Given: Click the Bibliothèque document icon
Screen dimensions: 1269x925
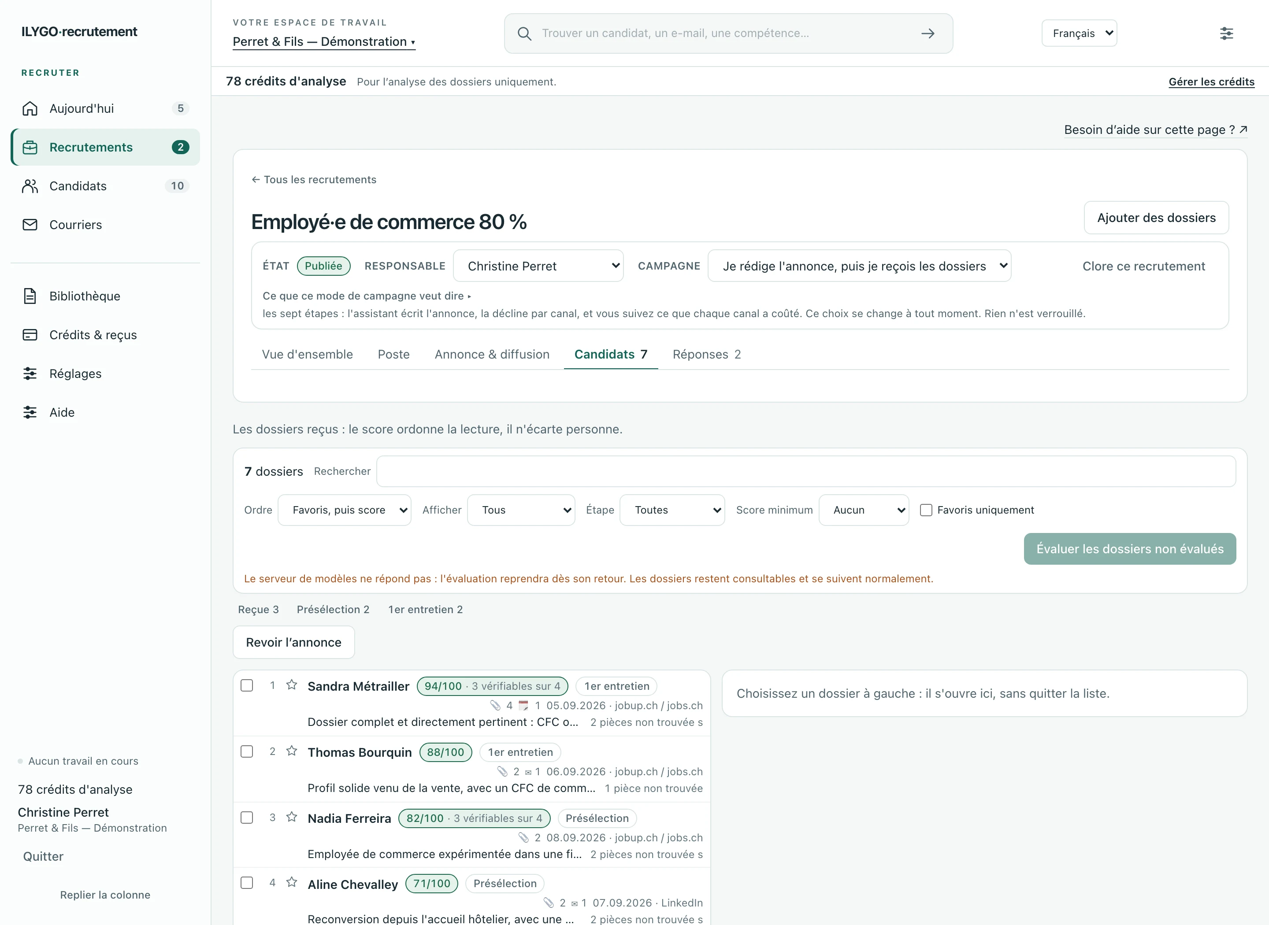Looking at the screenshot, I should (30, 296).
